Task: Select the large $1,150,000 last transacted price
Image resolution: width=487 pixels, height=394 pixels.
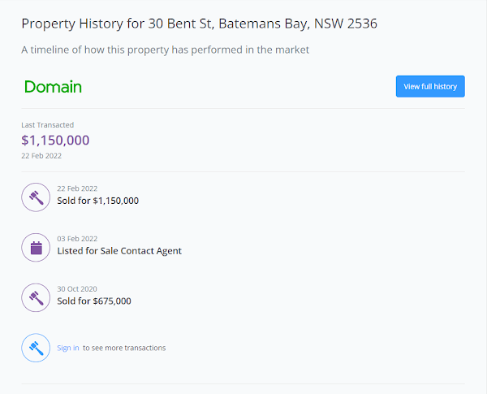Action: [x=55, y=140]
